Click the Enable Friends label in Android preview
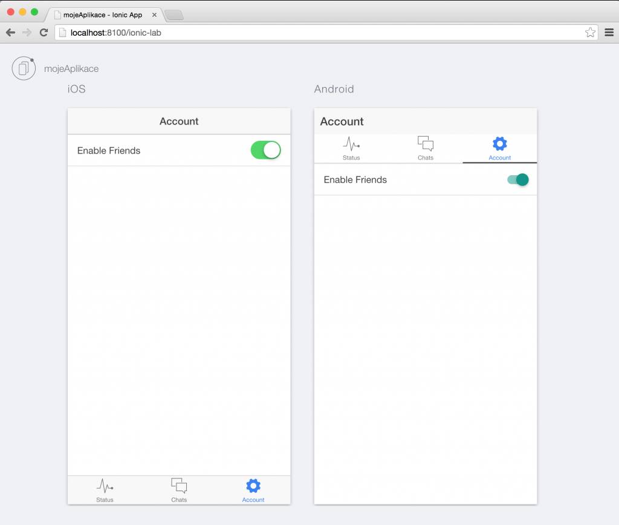The width and height of the screenshot is (619, 525). point(355,179)
